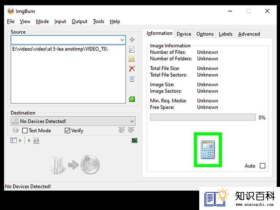Open the Tools menu
The width and height of the screenshot is (280, 210).
[x=98, y=22]
